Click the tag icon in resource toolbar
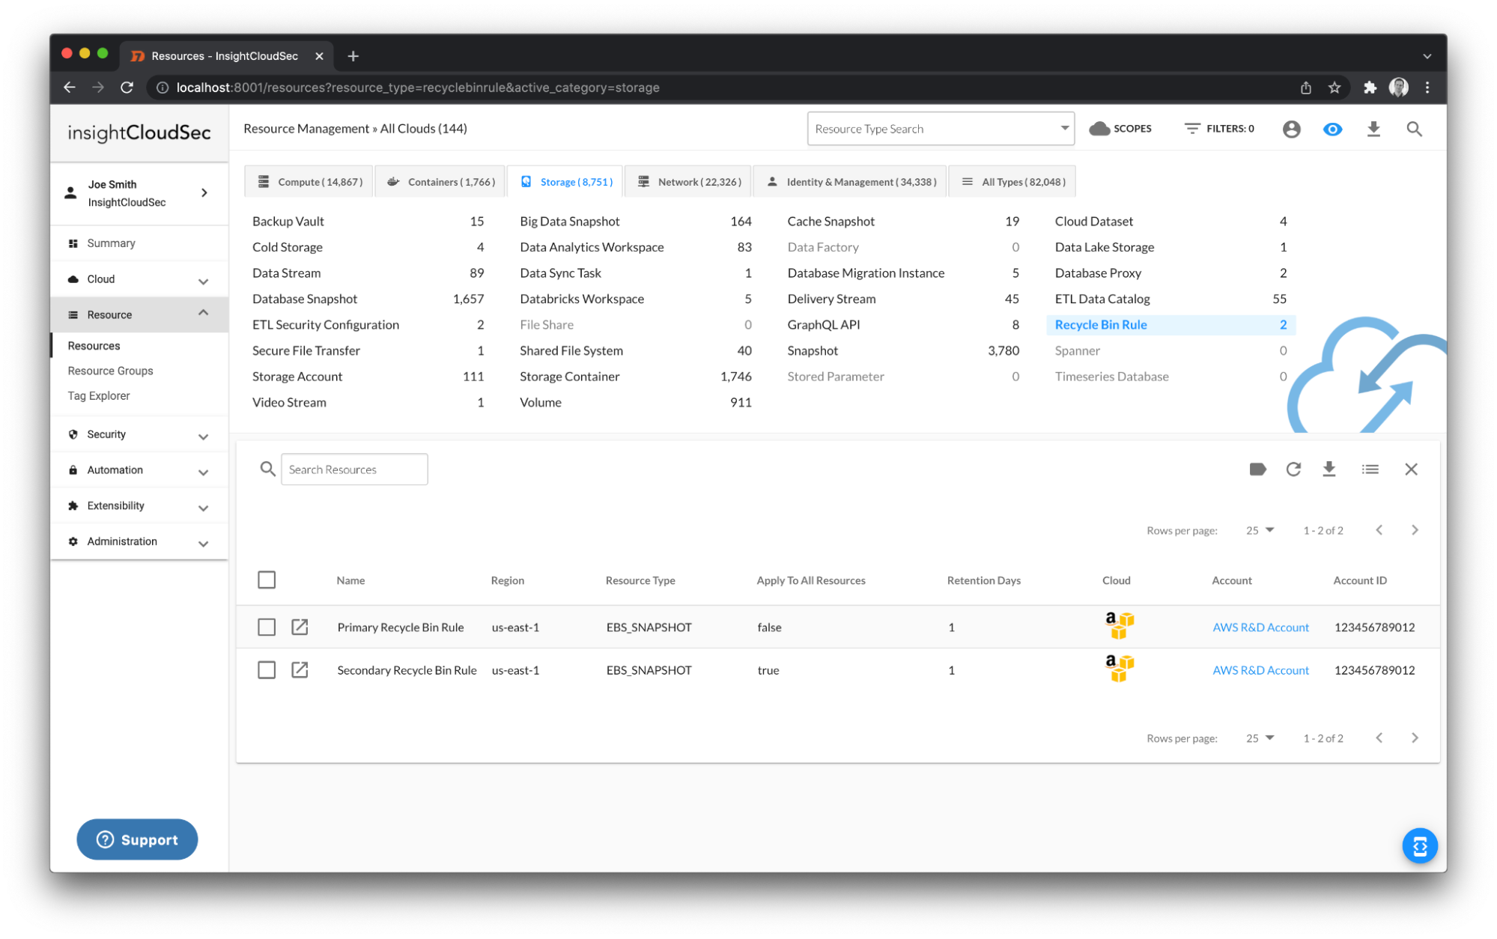Viewport: 1497px width, 939px height. 1257,469
